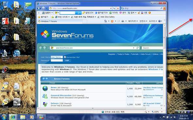Open the Favorites star button
This screenshot has height=120, width=193.
pyautogui.click(x=43, y=17)
